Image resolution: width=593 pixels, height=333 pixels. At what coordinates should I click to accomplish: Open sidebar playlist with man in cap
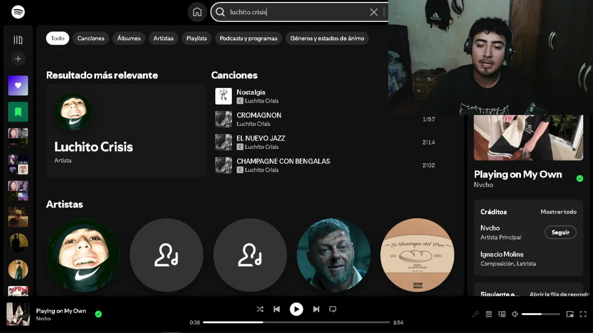(18, 217)
